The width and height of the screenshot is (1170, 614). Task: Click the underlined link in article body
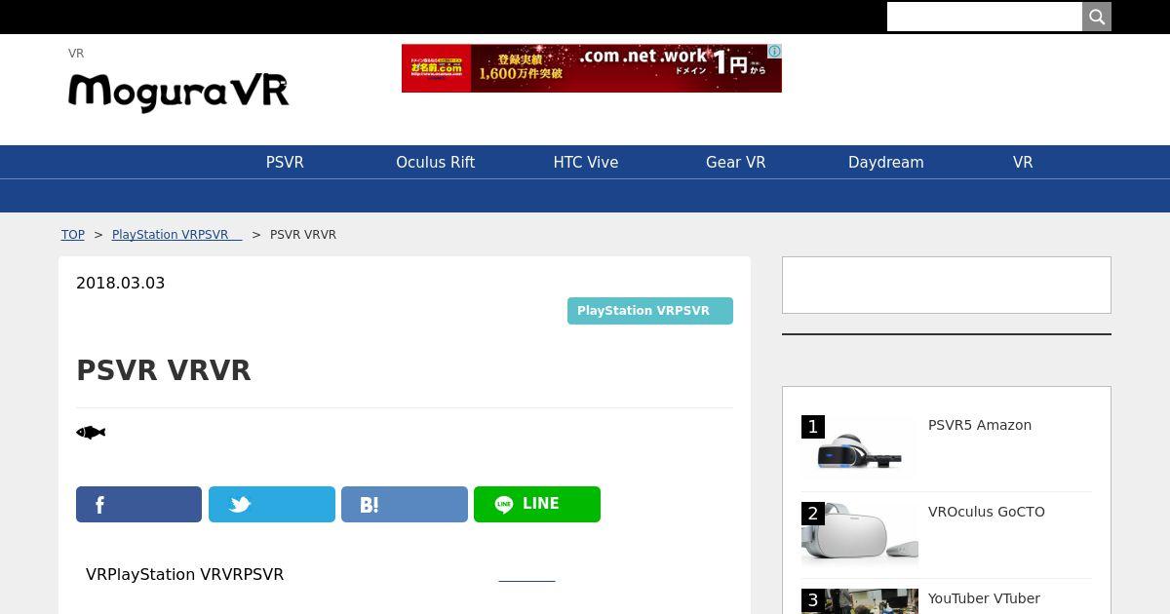(526, 575)
